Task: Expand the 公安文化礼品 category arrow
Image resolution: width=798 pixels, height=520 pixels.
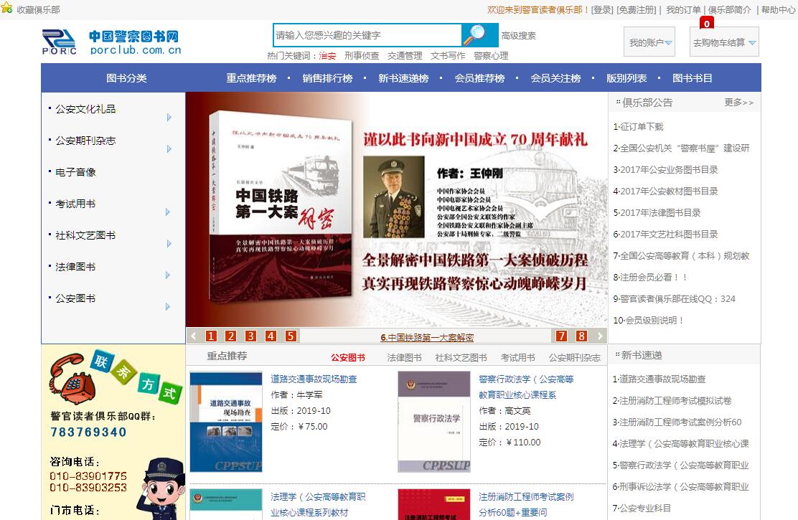Action: pyautogui.click(x=169, y=118)
